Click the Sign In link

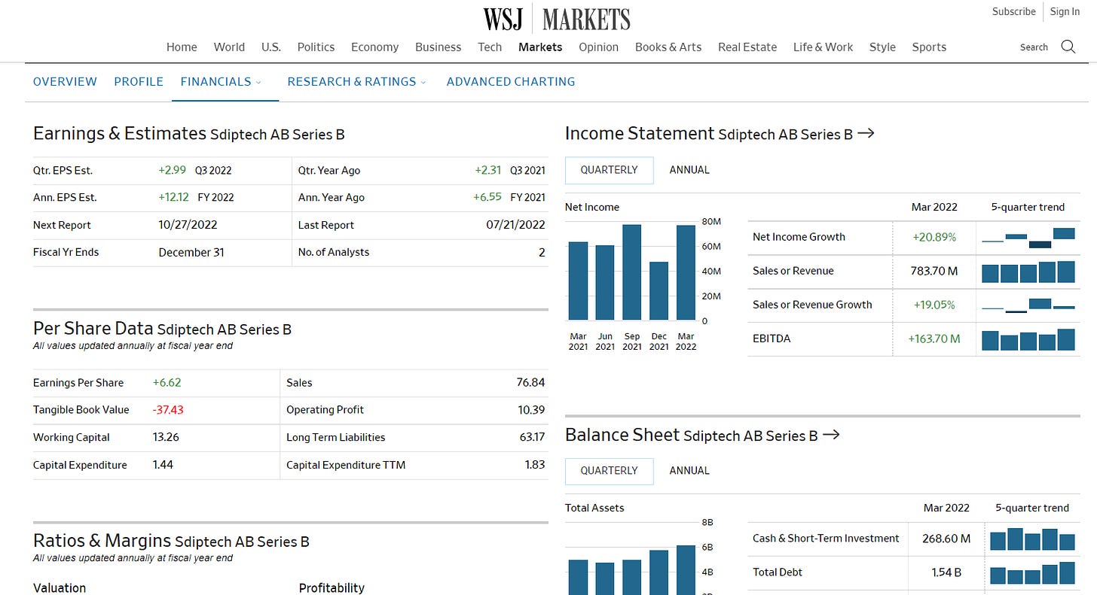pyautogui.click(x=1065, y=11)
